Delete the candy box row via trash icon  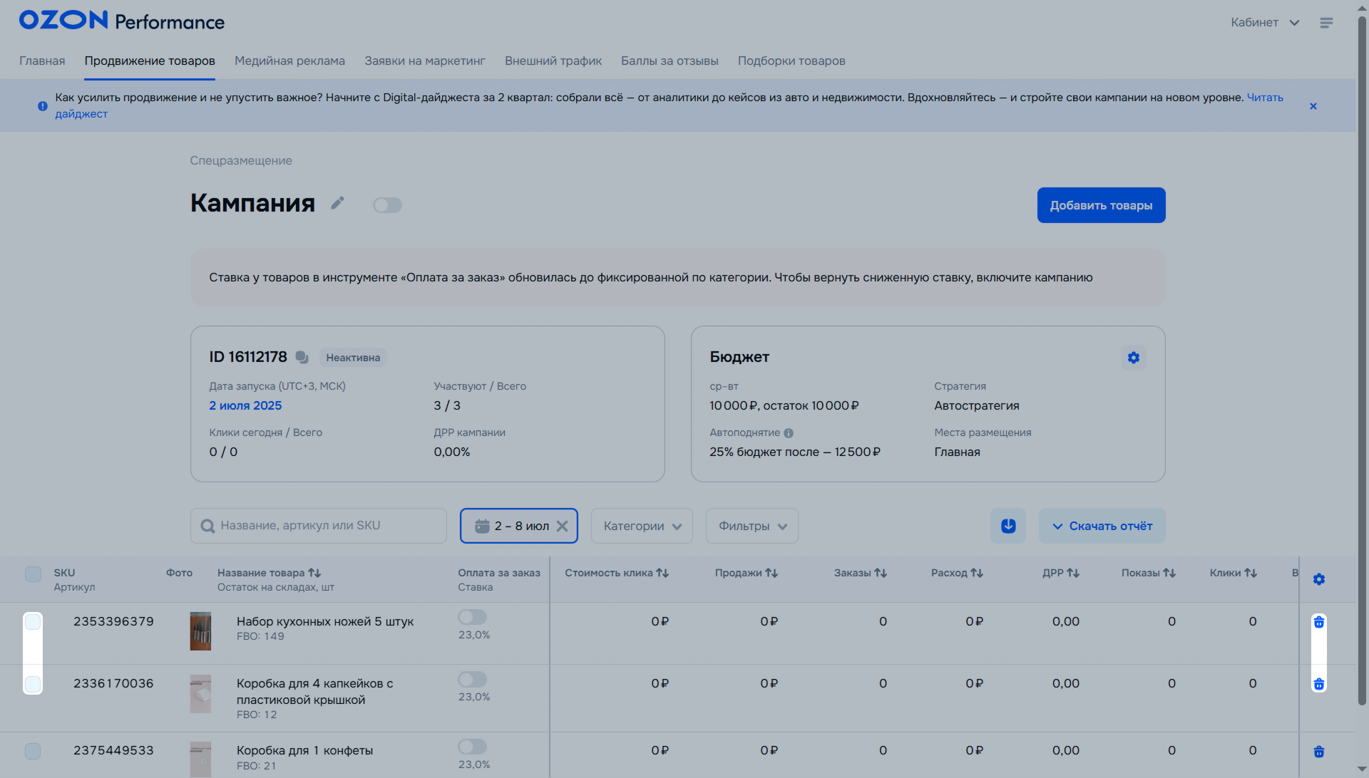coord(1318,752)
